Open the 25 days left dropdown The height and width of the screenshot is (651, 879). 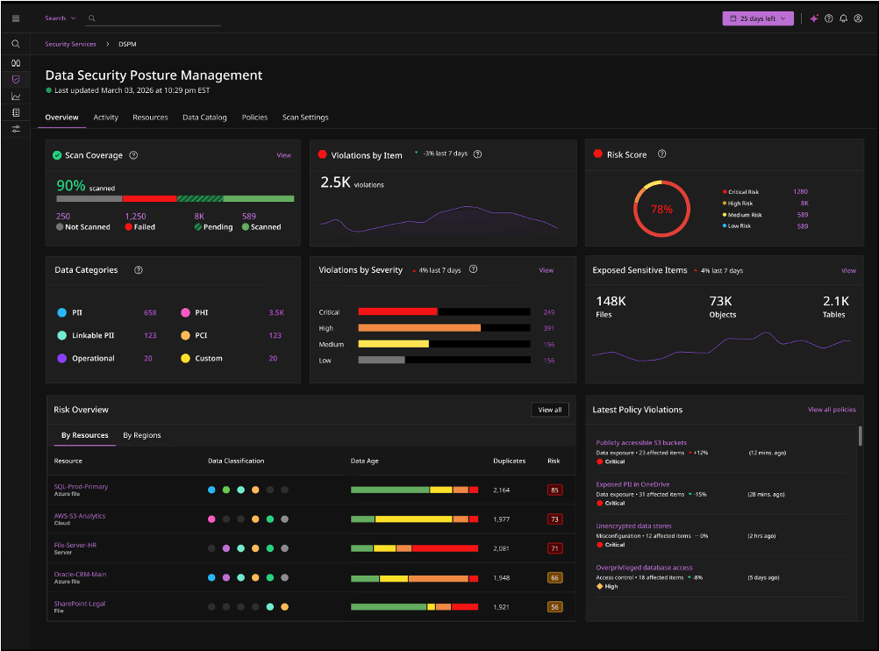pos(758,18)
